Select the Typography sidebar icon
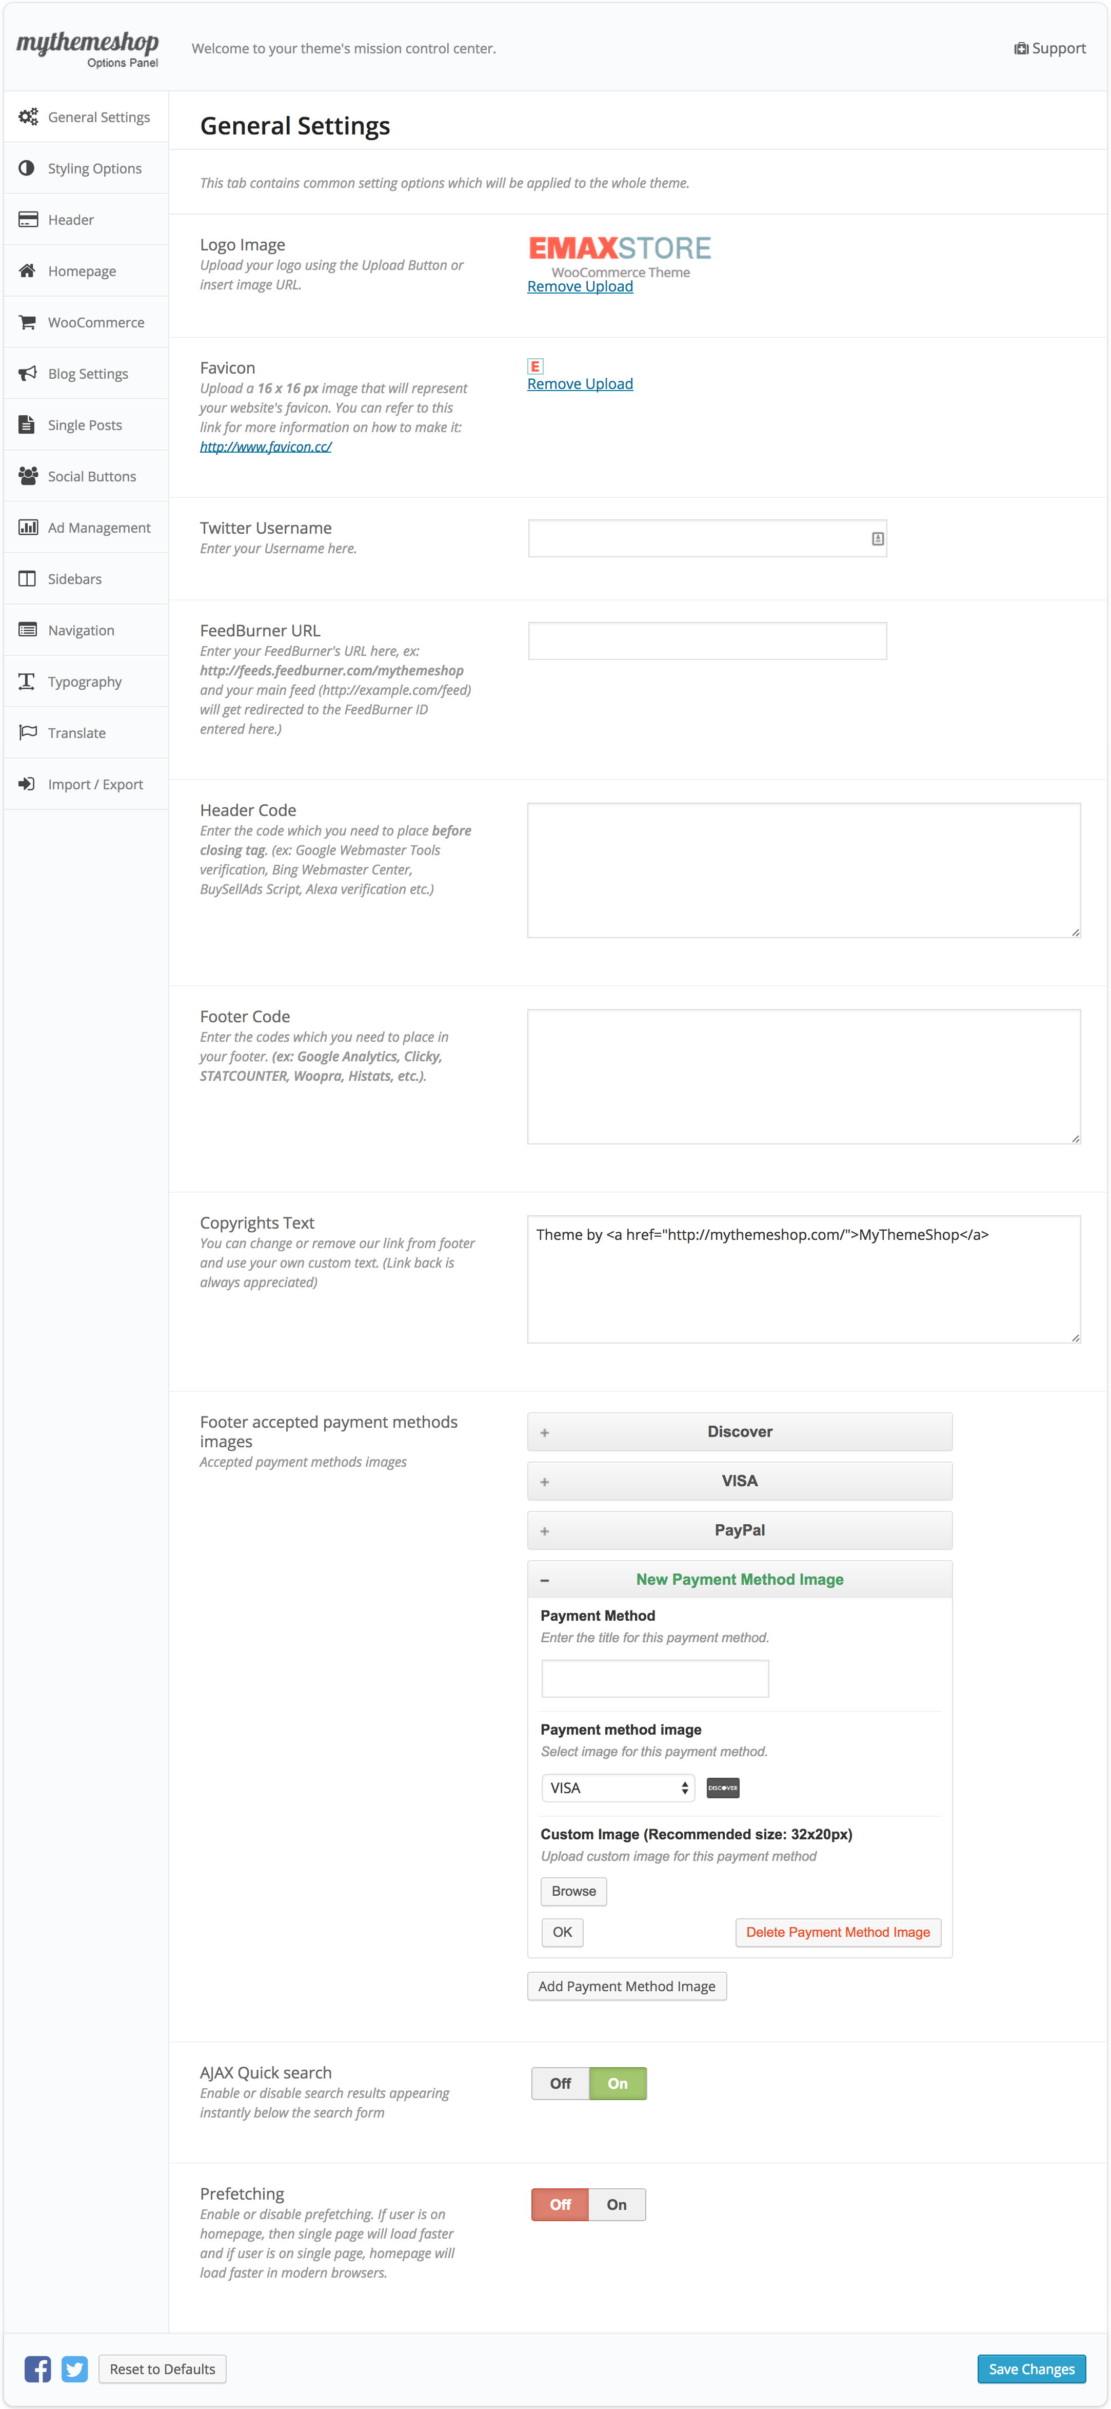 pos(26,681)
